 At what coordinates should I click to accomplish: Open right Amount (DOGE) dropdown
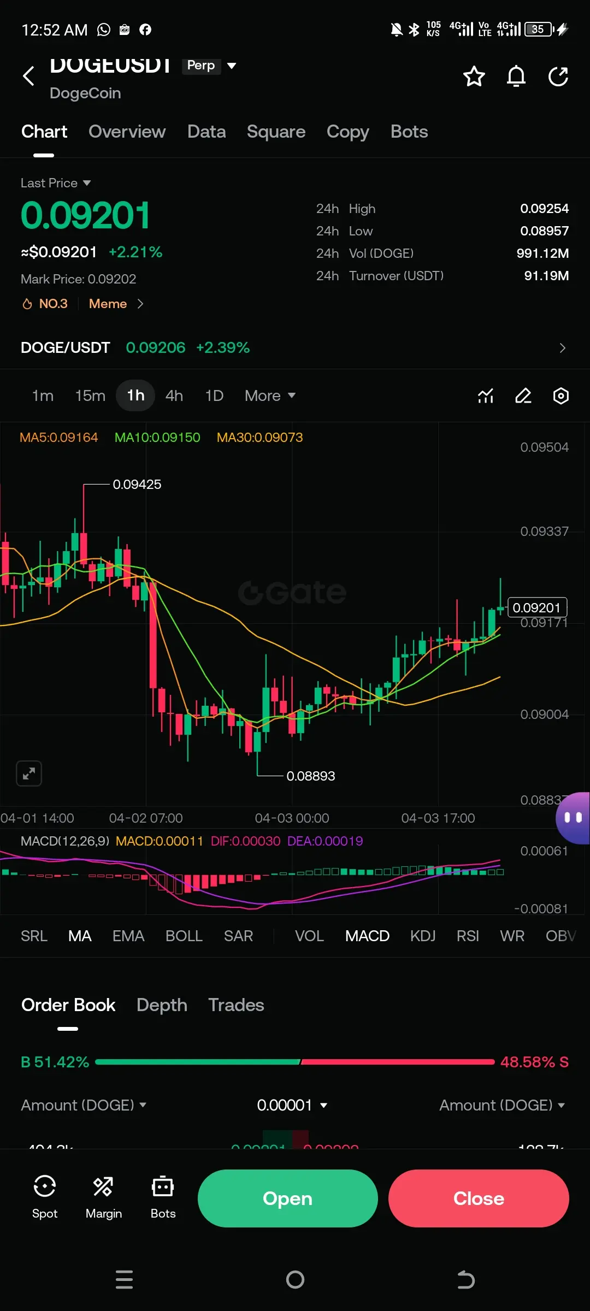502,1105
